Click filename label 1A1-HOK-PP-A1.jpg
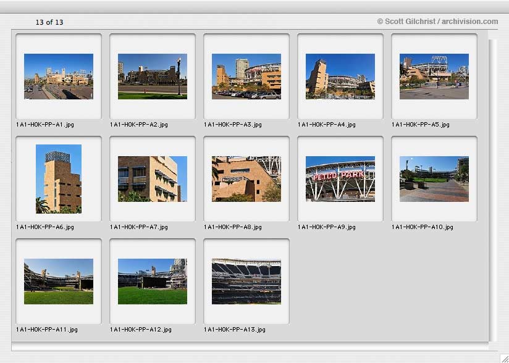509x363 pixels. [45, 125]
